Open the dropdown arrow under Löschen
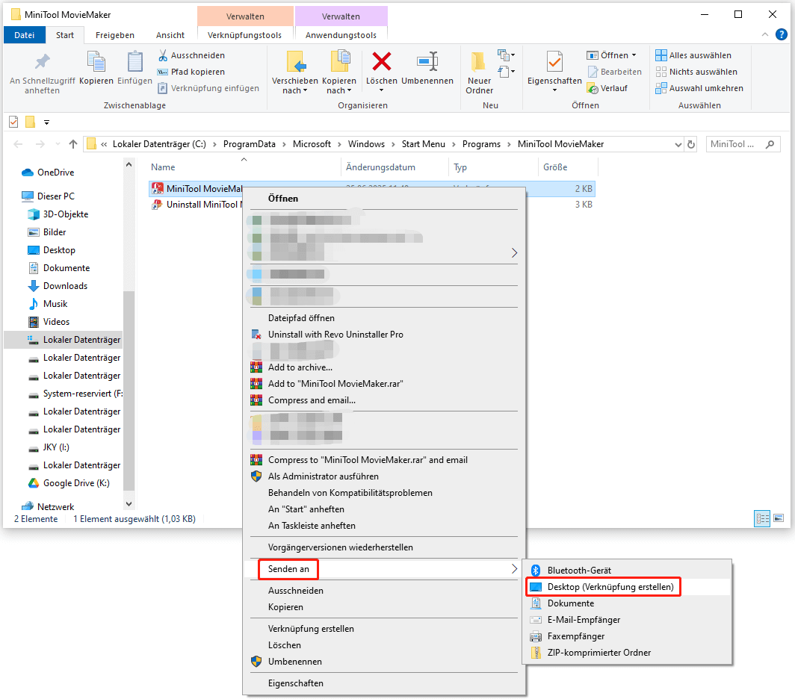This screenshot has height=699, width=795. coord(381,90)
